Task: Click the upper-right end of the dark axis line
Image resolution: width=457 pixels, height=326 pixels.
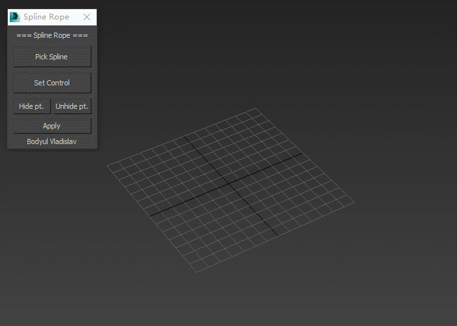Action: point(302,154)
